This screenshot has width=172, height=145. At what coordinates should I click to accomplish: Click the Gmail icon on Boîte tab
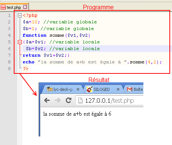click(x=130, y=89)
